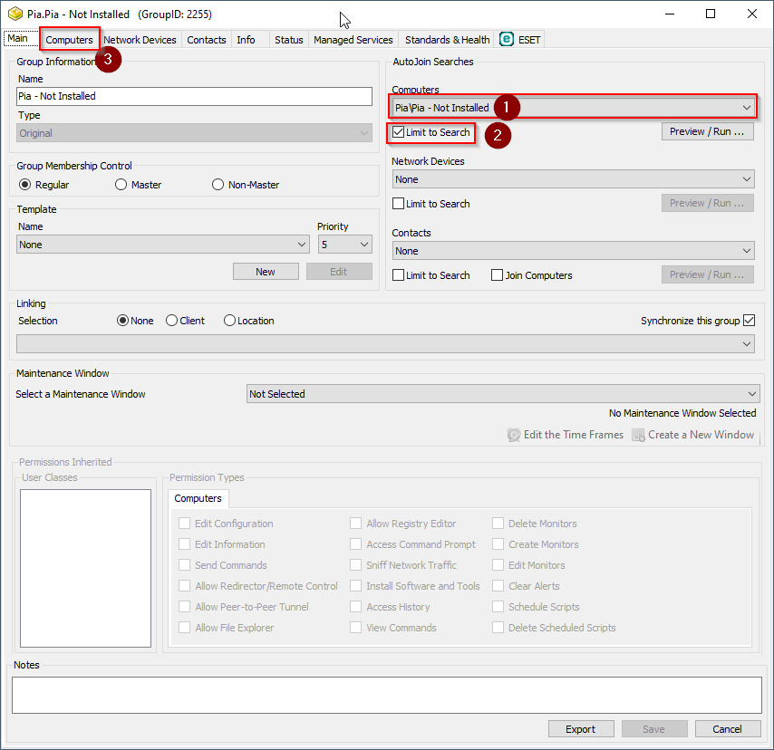
Task: Switch to the Computers tab at the top
Action: tap(69, 40)
